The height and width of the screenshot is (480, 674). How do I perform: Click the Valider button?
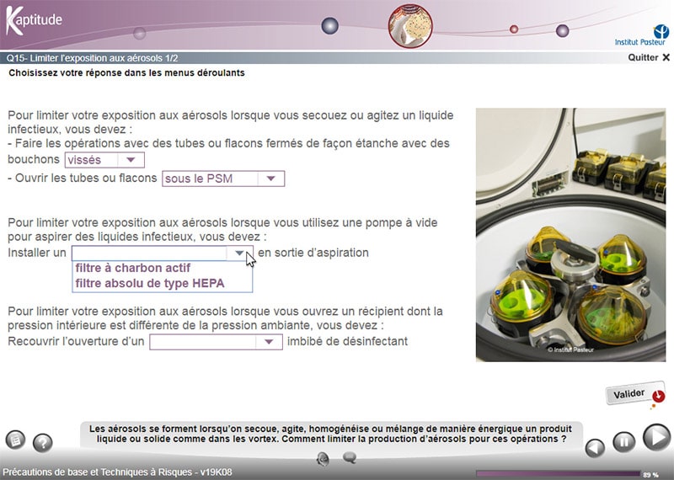point(634,394)
